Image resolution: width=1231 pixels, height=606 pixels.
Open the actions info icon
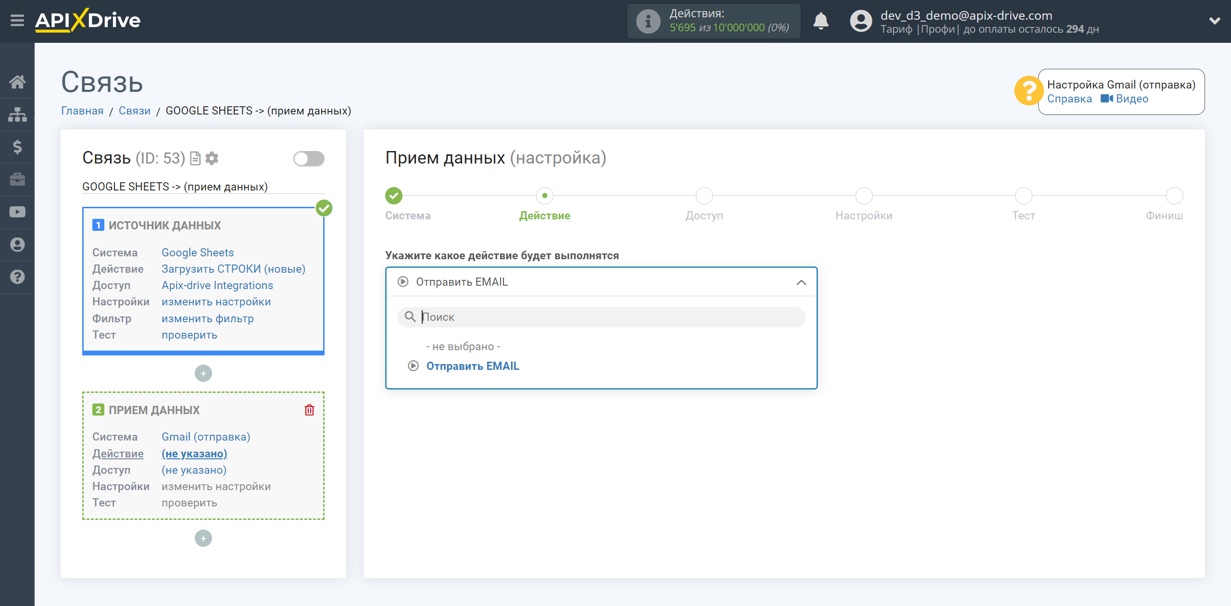(648, 21)
